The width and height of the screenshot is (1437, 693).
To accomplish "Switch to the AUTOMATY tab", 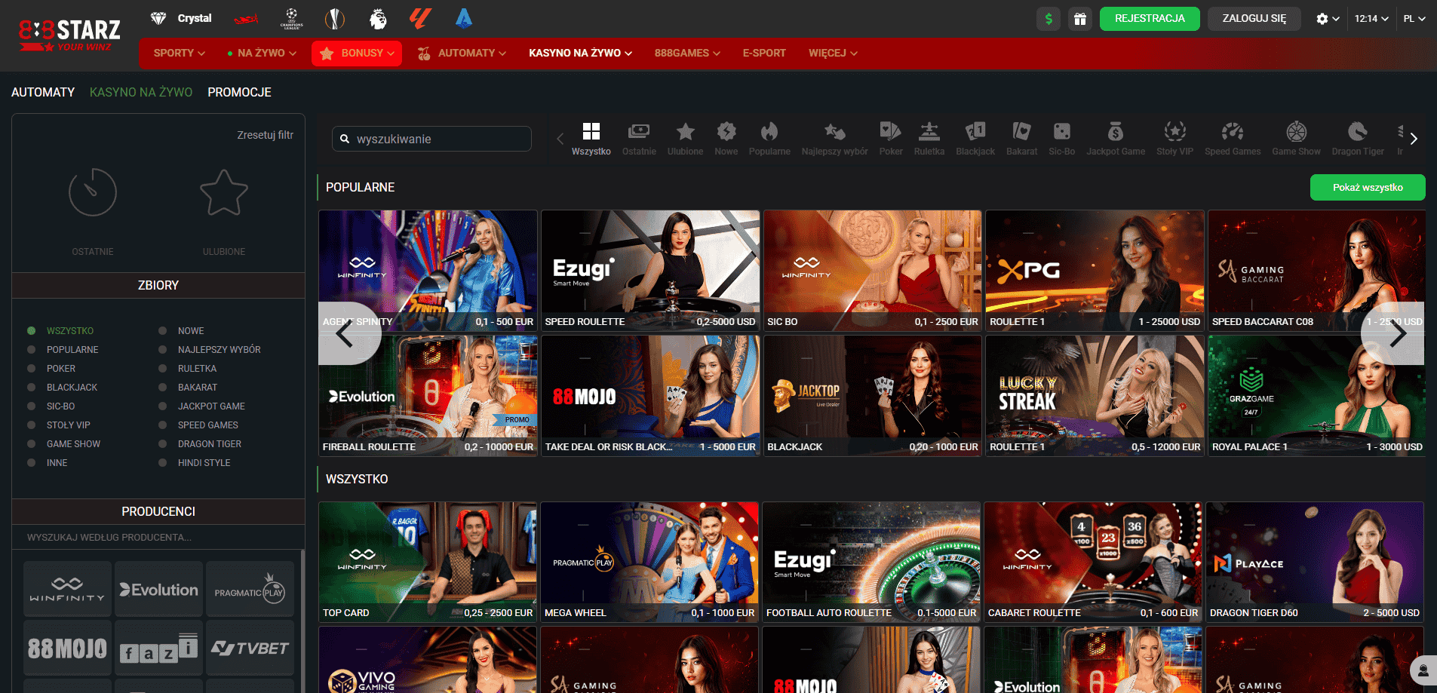I will tap(43, 92).
